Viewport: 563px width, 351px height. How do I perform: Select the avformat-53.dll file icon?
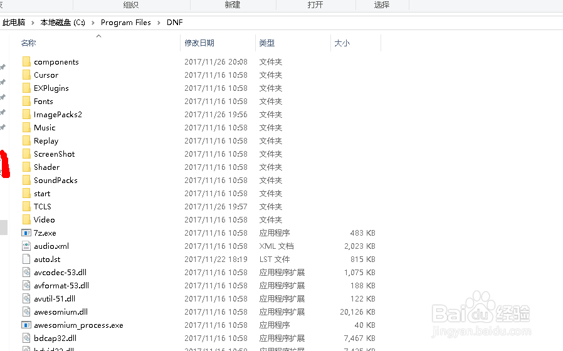click(x=26, y=285)
